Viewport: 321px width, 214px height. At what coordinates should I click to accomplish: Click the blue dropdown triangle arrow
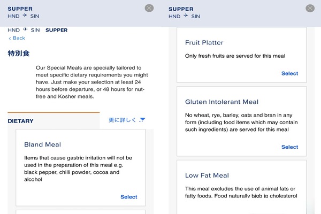(x=142, y=120)
